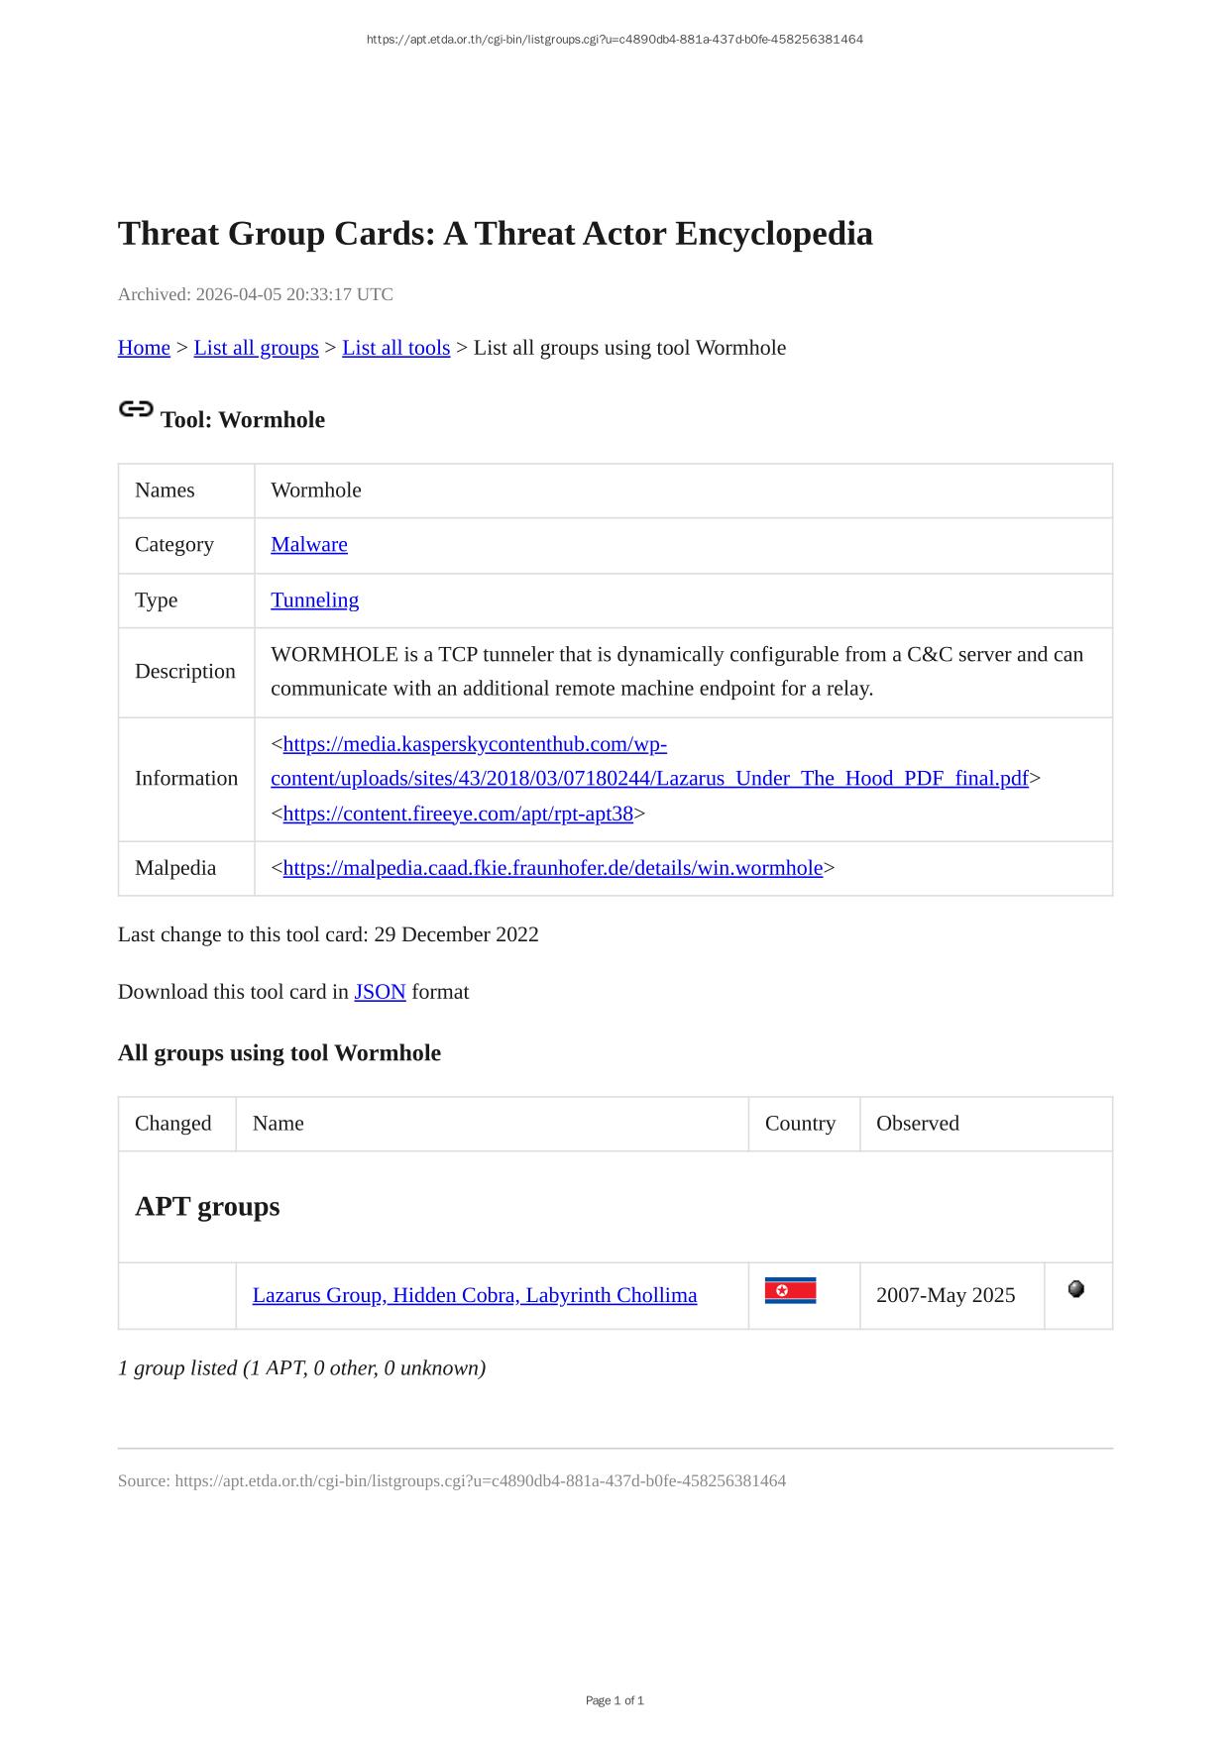This screenshot has height=1740, width=1231.
Task: Visit the Malpedia win.wormhole link
Action: pyautogui.click(x=552, y=868)
